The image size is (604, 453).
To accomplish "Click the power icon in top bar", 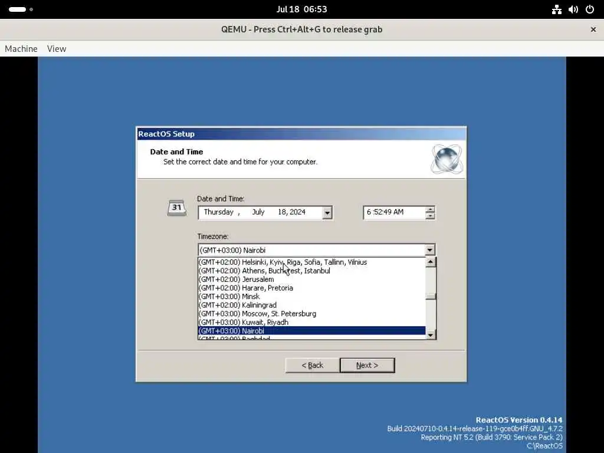I will click(590, 9).
